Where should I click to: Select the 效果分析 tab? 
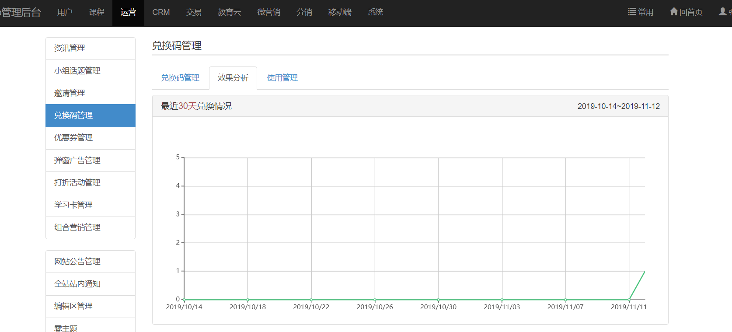pos(233,78)
